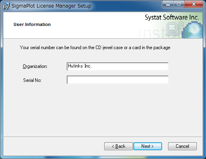
Task: Minimize the SigmaPlot setup window
Action: pyautogui.click(x=168, y=4)
